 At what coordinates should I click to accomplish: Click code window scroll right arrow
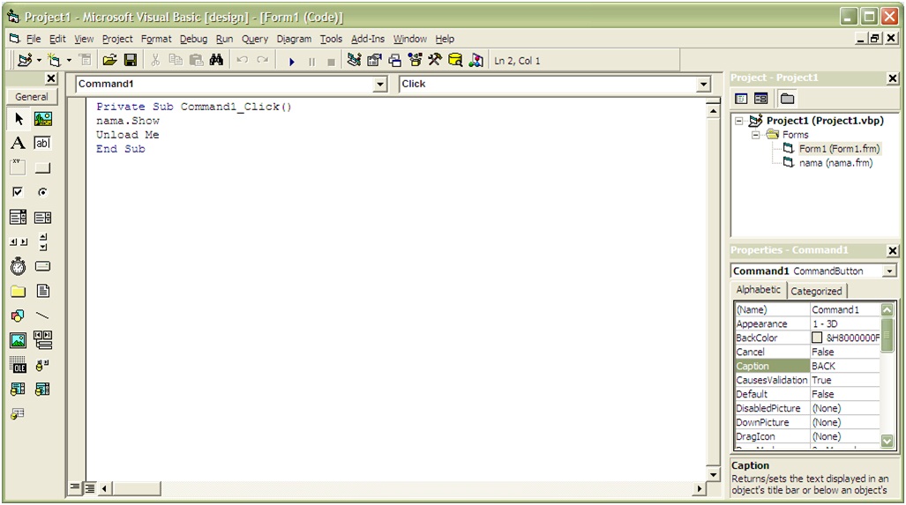(700, 488)
